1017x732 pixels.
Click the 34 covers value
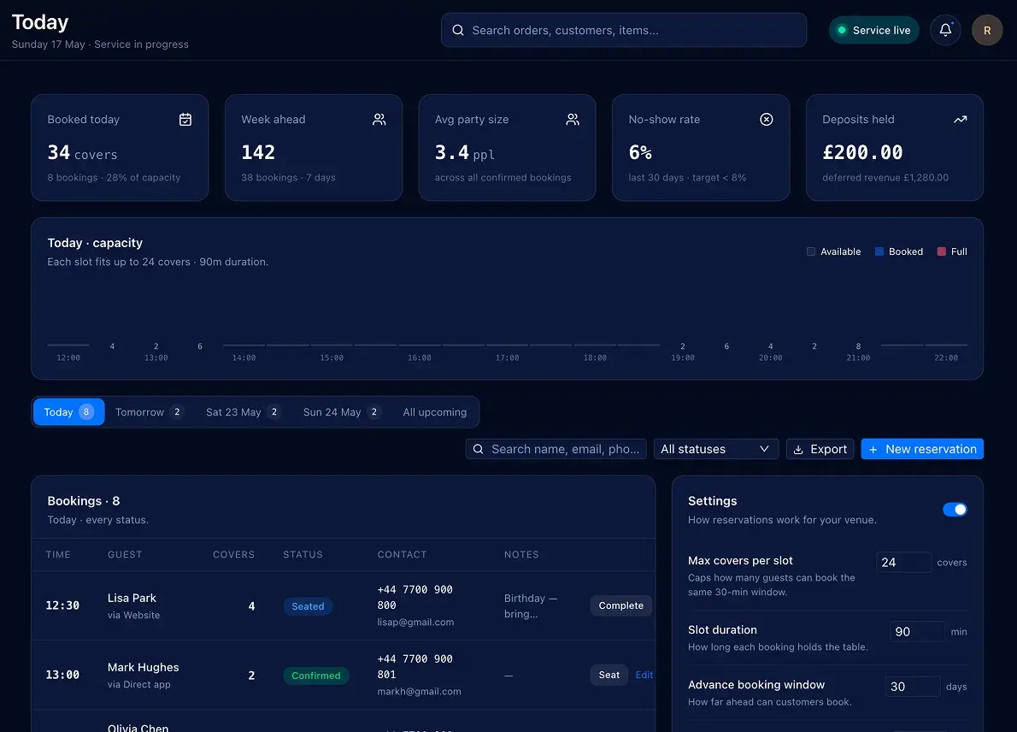point(82,152)
